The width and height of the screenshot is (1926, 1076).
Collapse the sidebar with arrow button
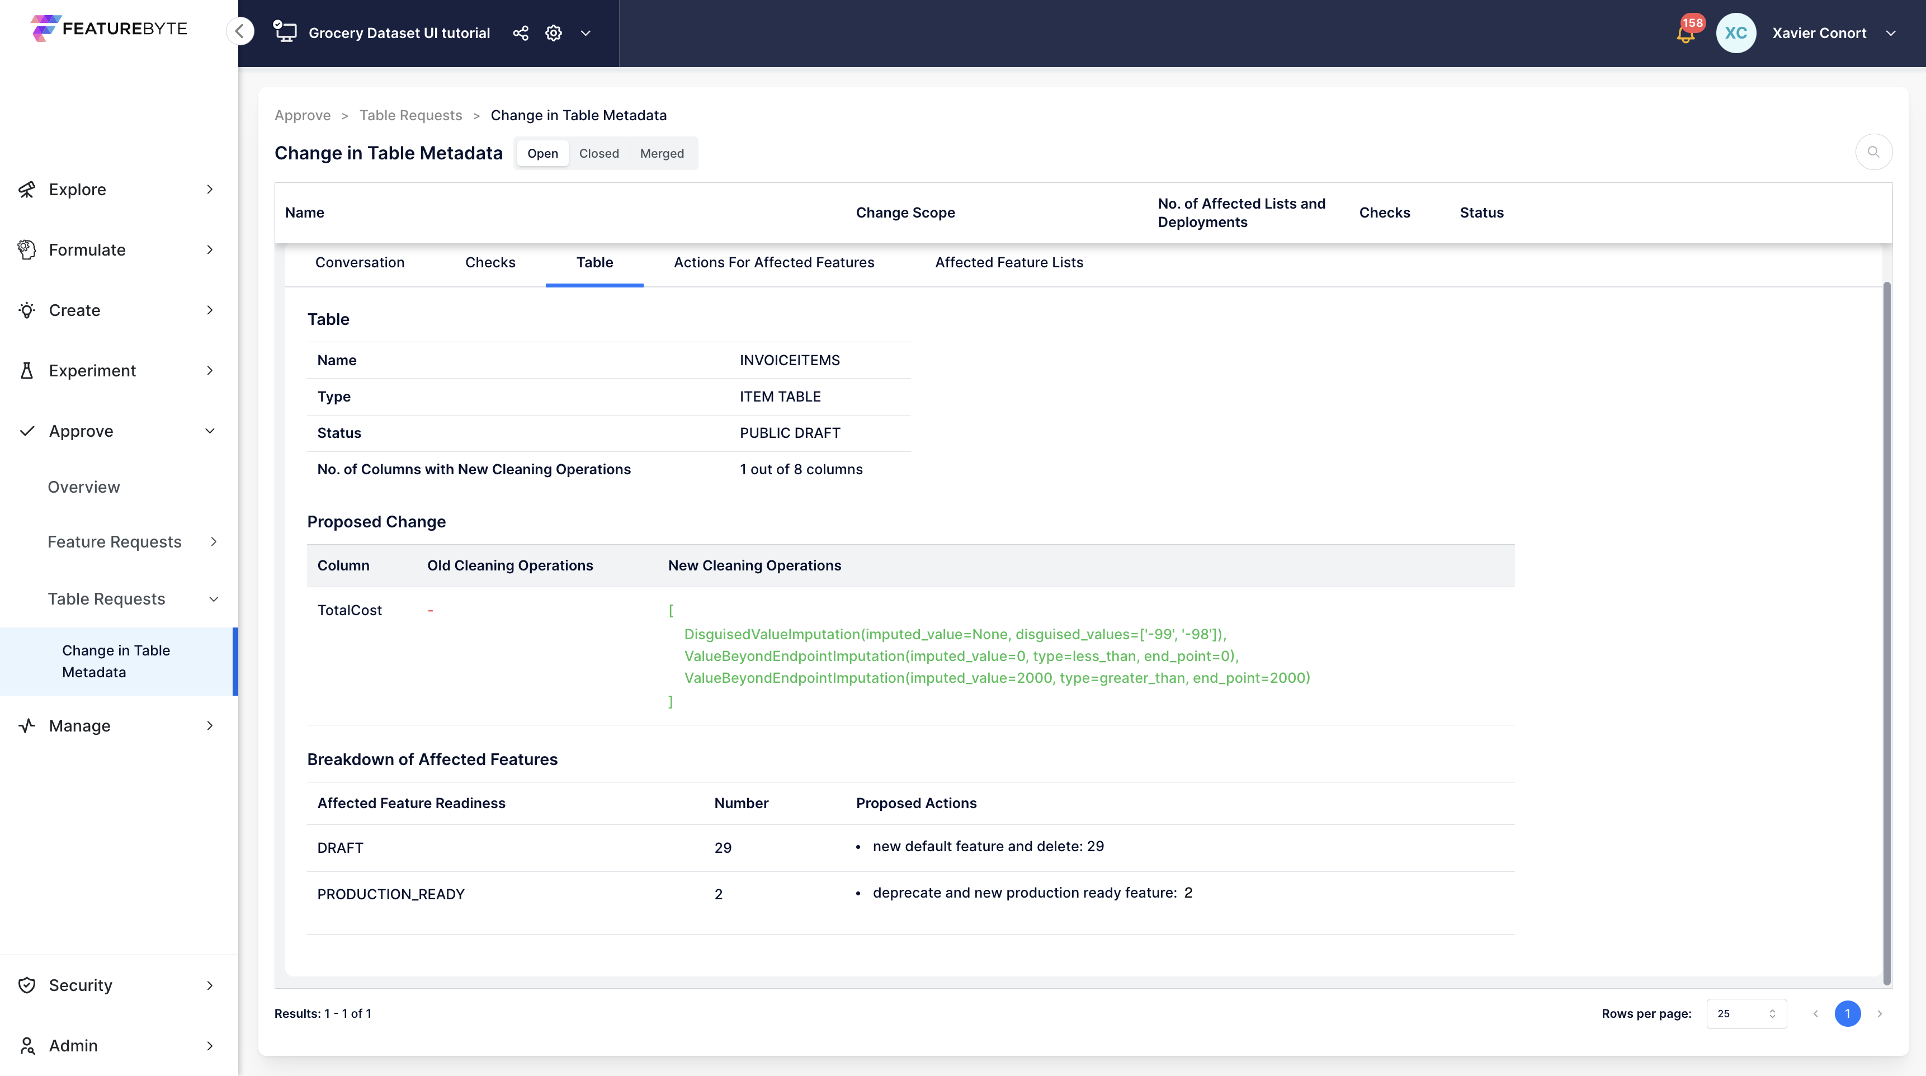tap(240, 31)
